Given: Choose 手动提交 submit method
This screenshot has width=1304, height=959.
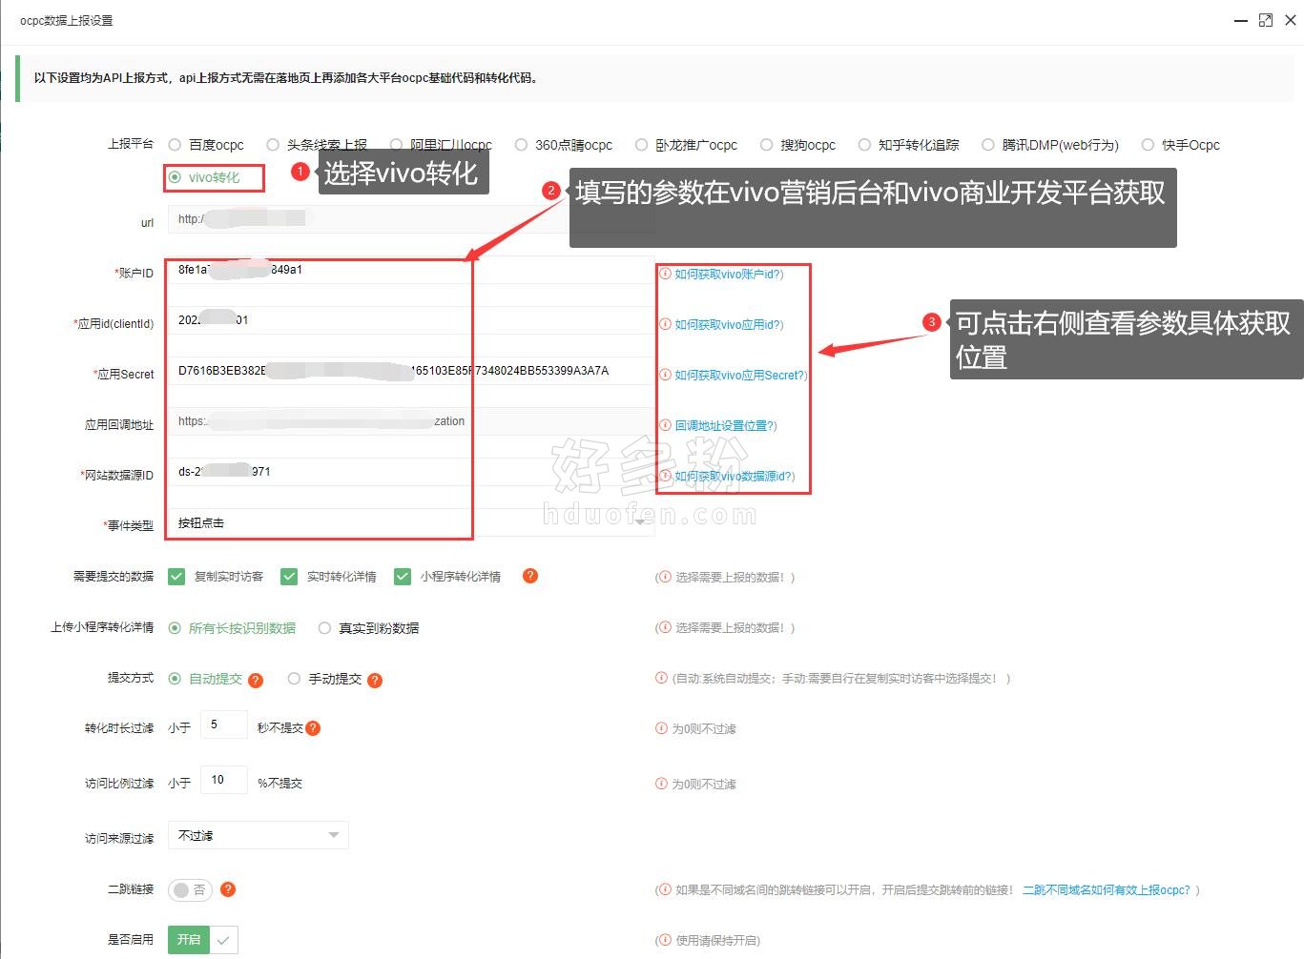Looking at the screenshot, I should [294, 679].
